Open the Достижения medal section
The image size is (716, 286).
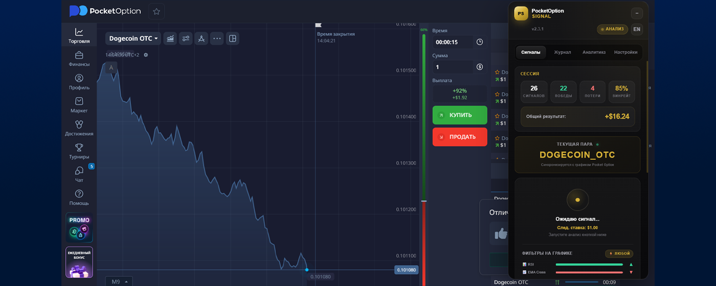(79, 128)
